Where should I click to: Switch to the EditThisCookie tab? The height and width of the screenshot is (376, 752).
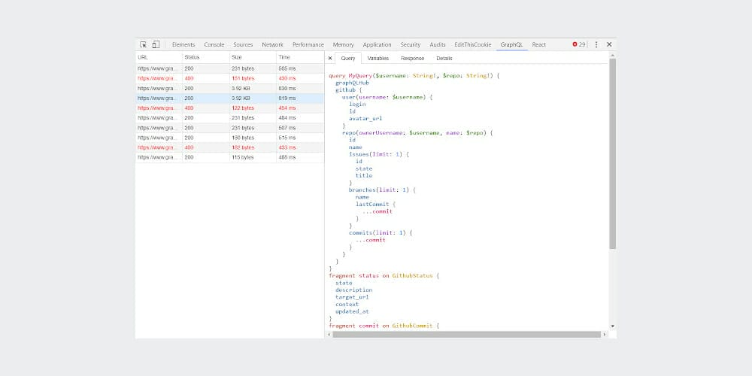[x=473, y=44]
